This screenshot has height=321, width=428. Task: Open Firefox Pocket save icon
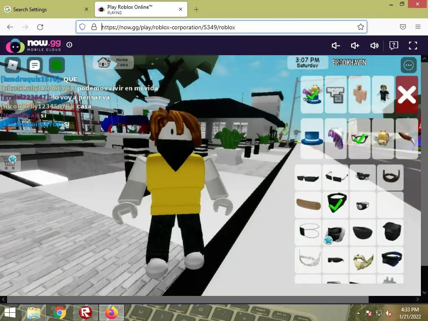click(x=403, y=27)
